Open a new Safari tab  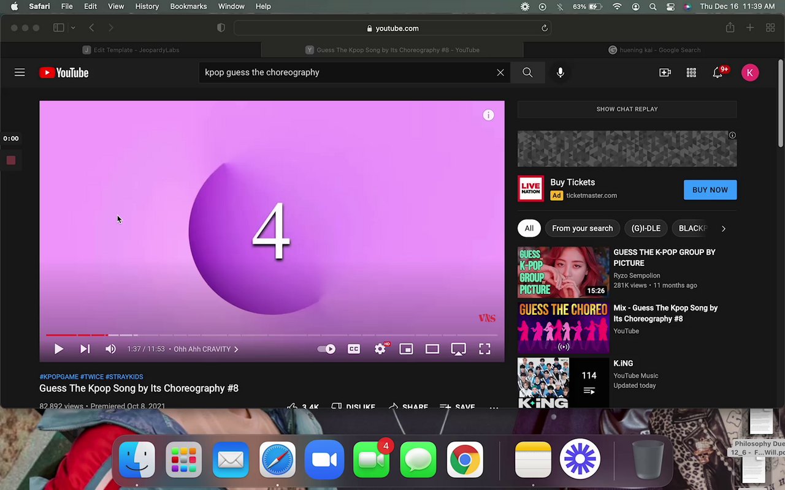pyautogui.click(x=750, y=28)
